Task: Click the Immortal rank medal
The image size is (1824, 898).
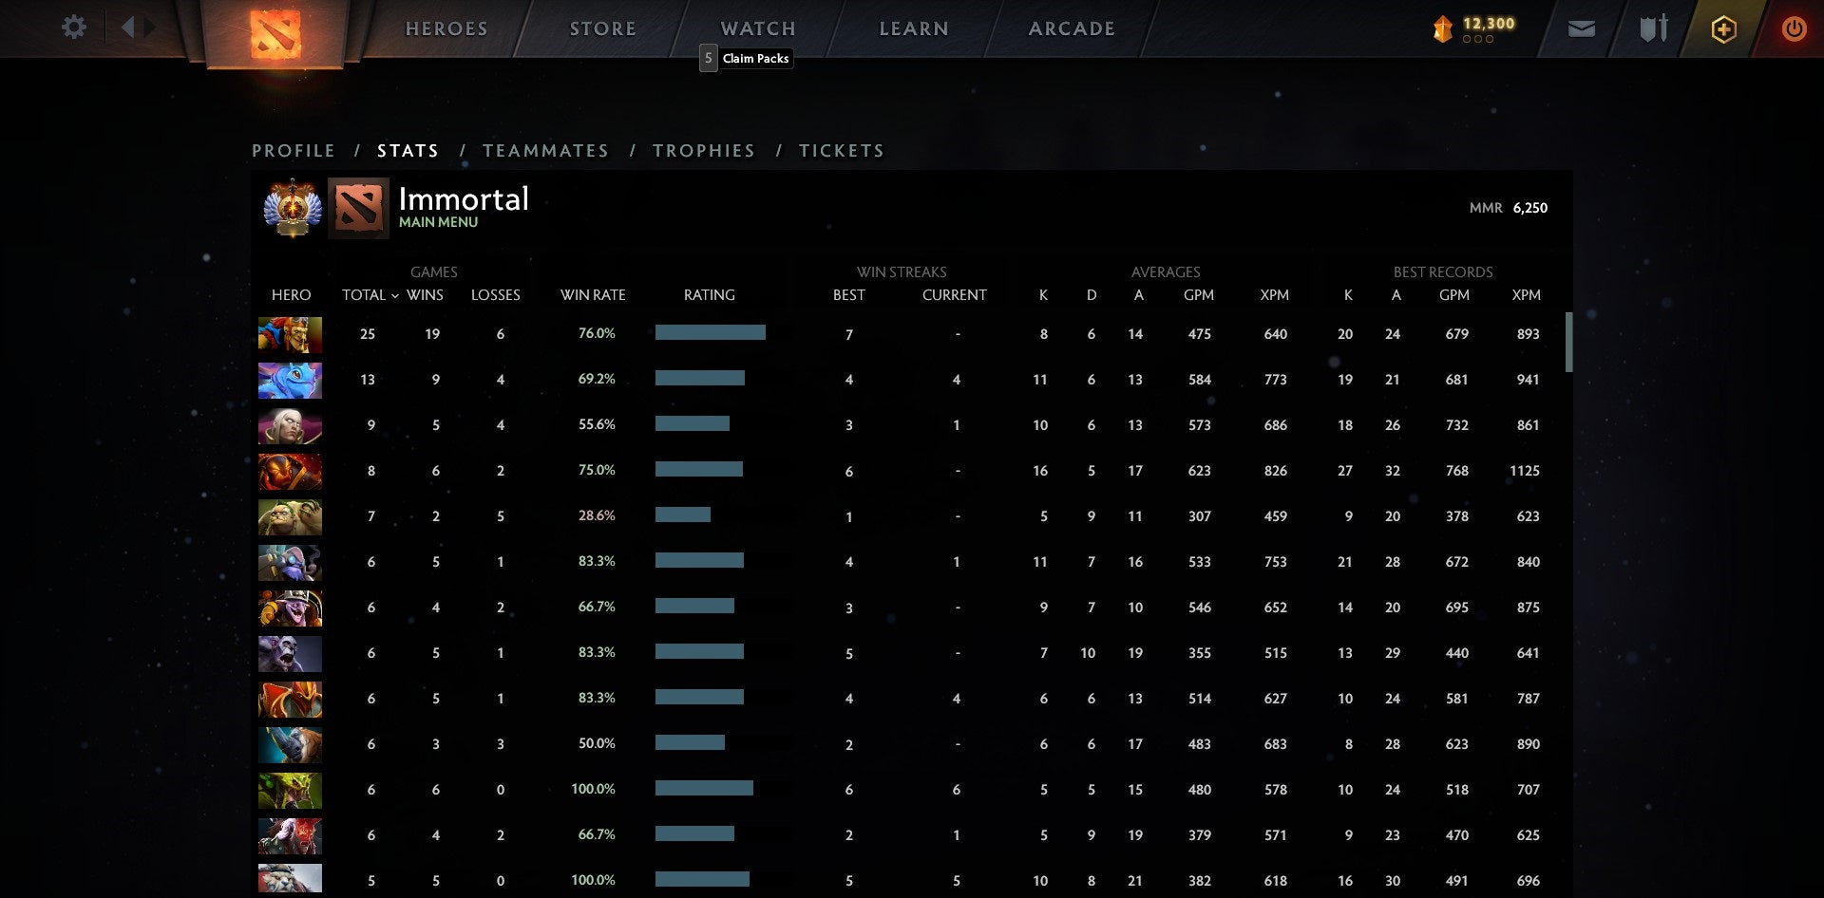Action: pyautogui.click(x=291, y=207)
